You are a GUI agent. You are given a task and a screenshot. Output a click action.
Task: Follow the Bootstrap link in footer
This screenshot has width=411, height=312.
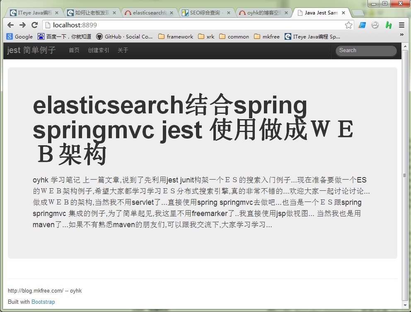pos(43,302)
